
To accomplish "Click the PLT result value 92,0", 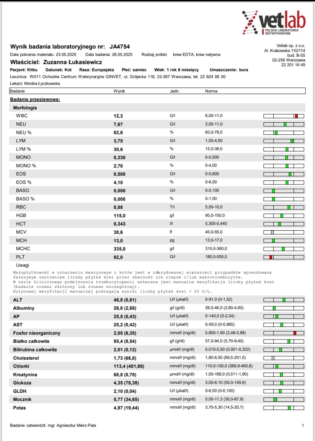I will [x=118, y=257].
